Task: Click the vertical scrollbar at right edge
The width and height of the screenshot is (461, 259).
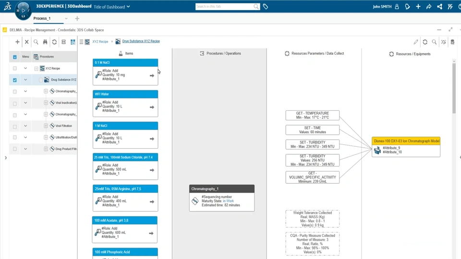Action: click(x=454, y=88)
